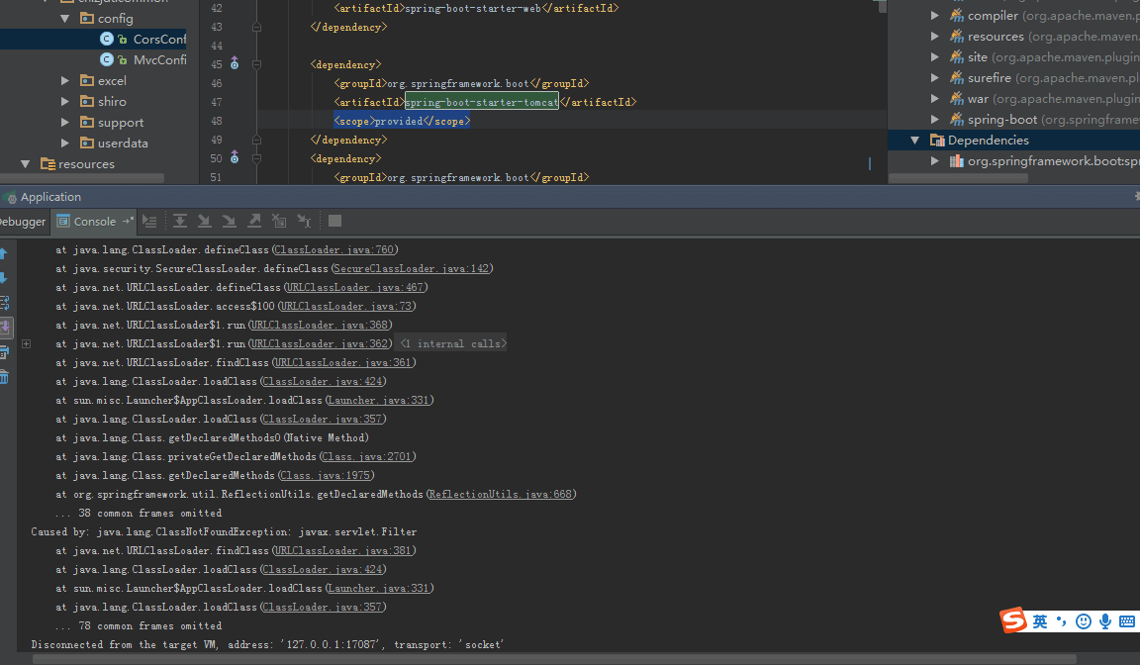1140x665 pixels.
Task: Click the up arrow stack trace icon
Action: 4,253
